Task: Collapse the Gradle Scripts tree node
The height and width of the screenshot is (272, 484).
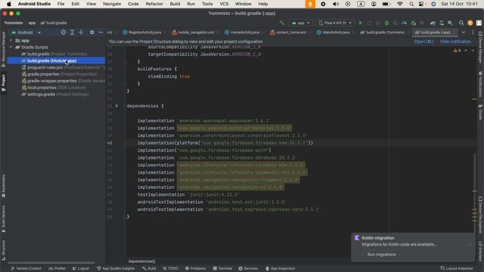Action: click(11, 47)
